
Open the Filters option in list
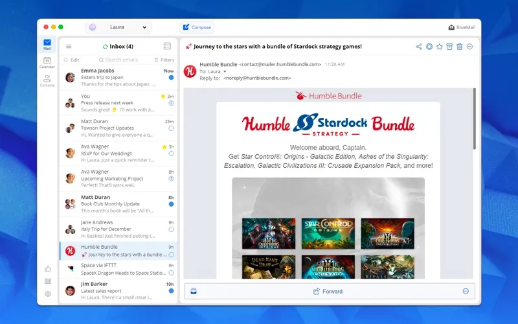(x=164, y=60)
